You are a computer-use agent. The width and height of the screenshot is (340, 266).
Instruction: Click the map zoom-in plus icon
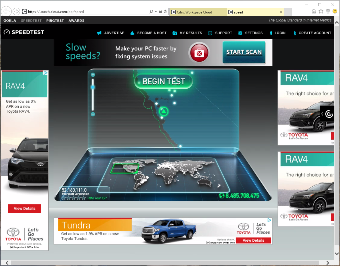pyautogui.click(x=93, y=75)
